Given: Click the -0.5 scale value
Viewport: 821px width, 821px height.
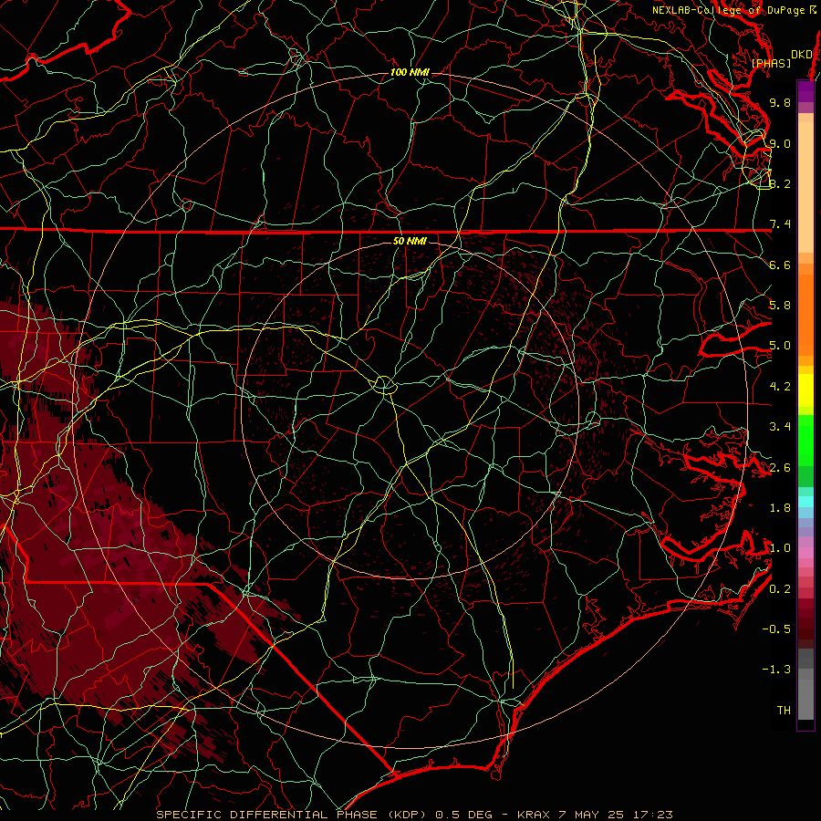Looking at the screenshot, I should pyautogui.click(x=776, y=629).
